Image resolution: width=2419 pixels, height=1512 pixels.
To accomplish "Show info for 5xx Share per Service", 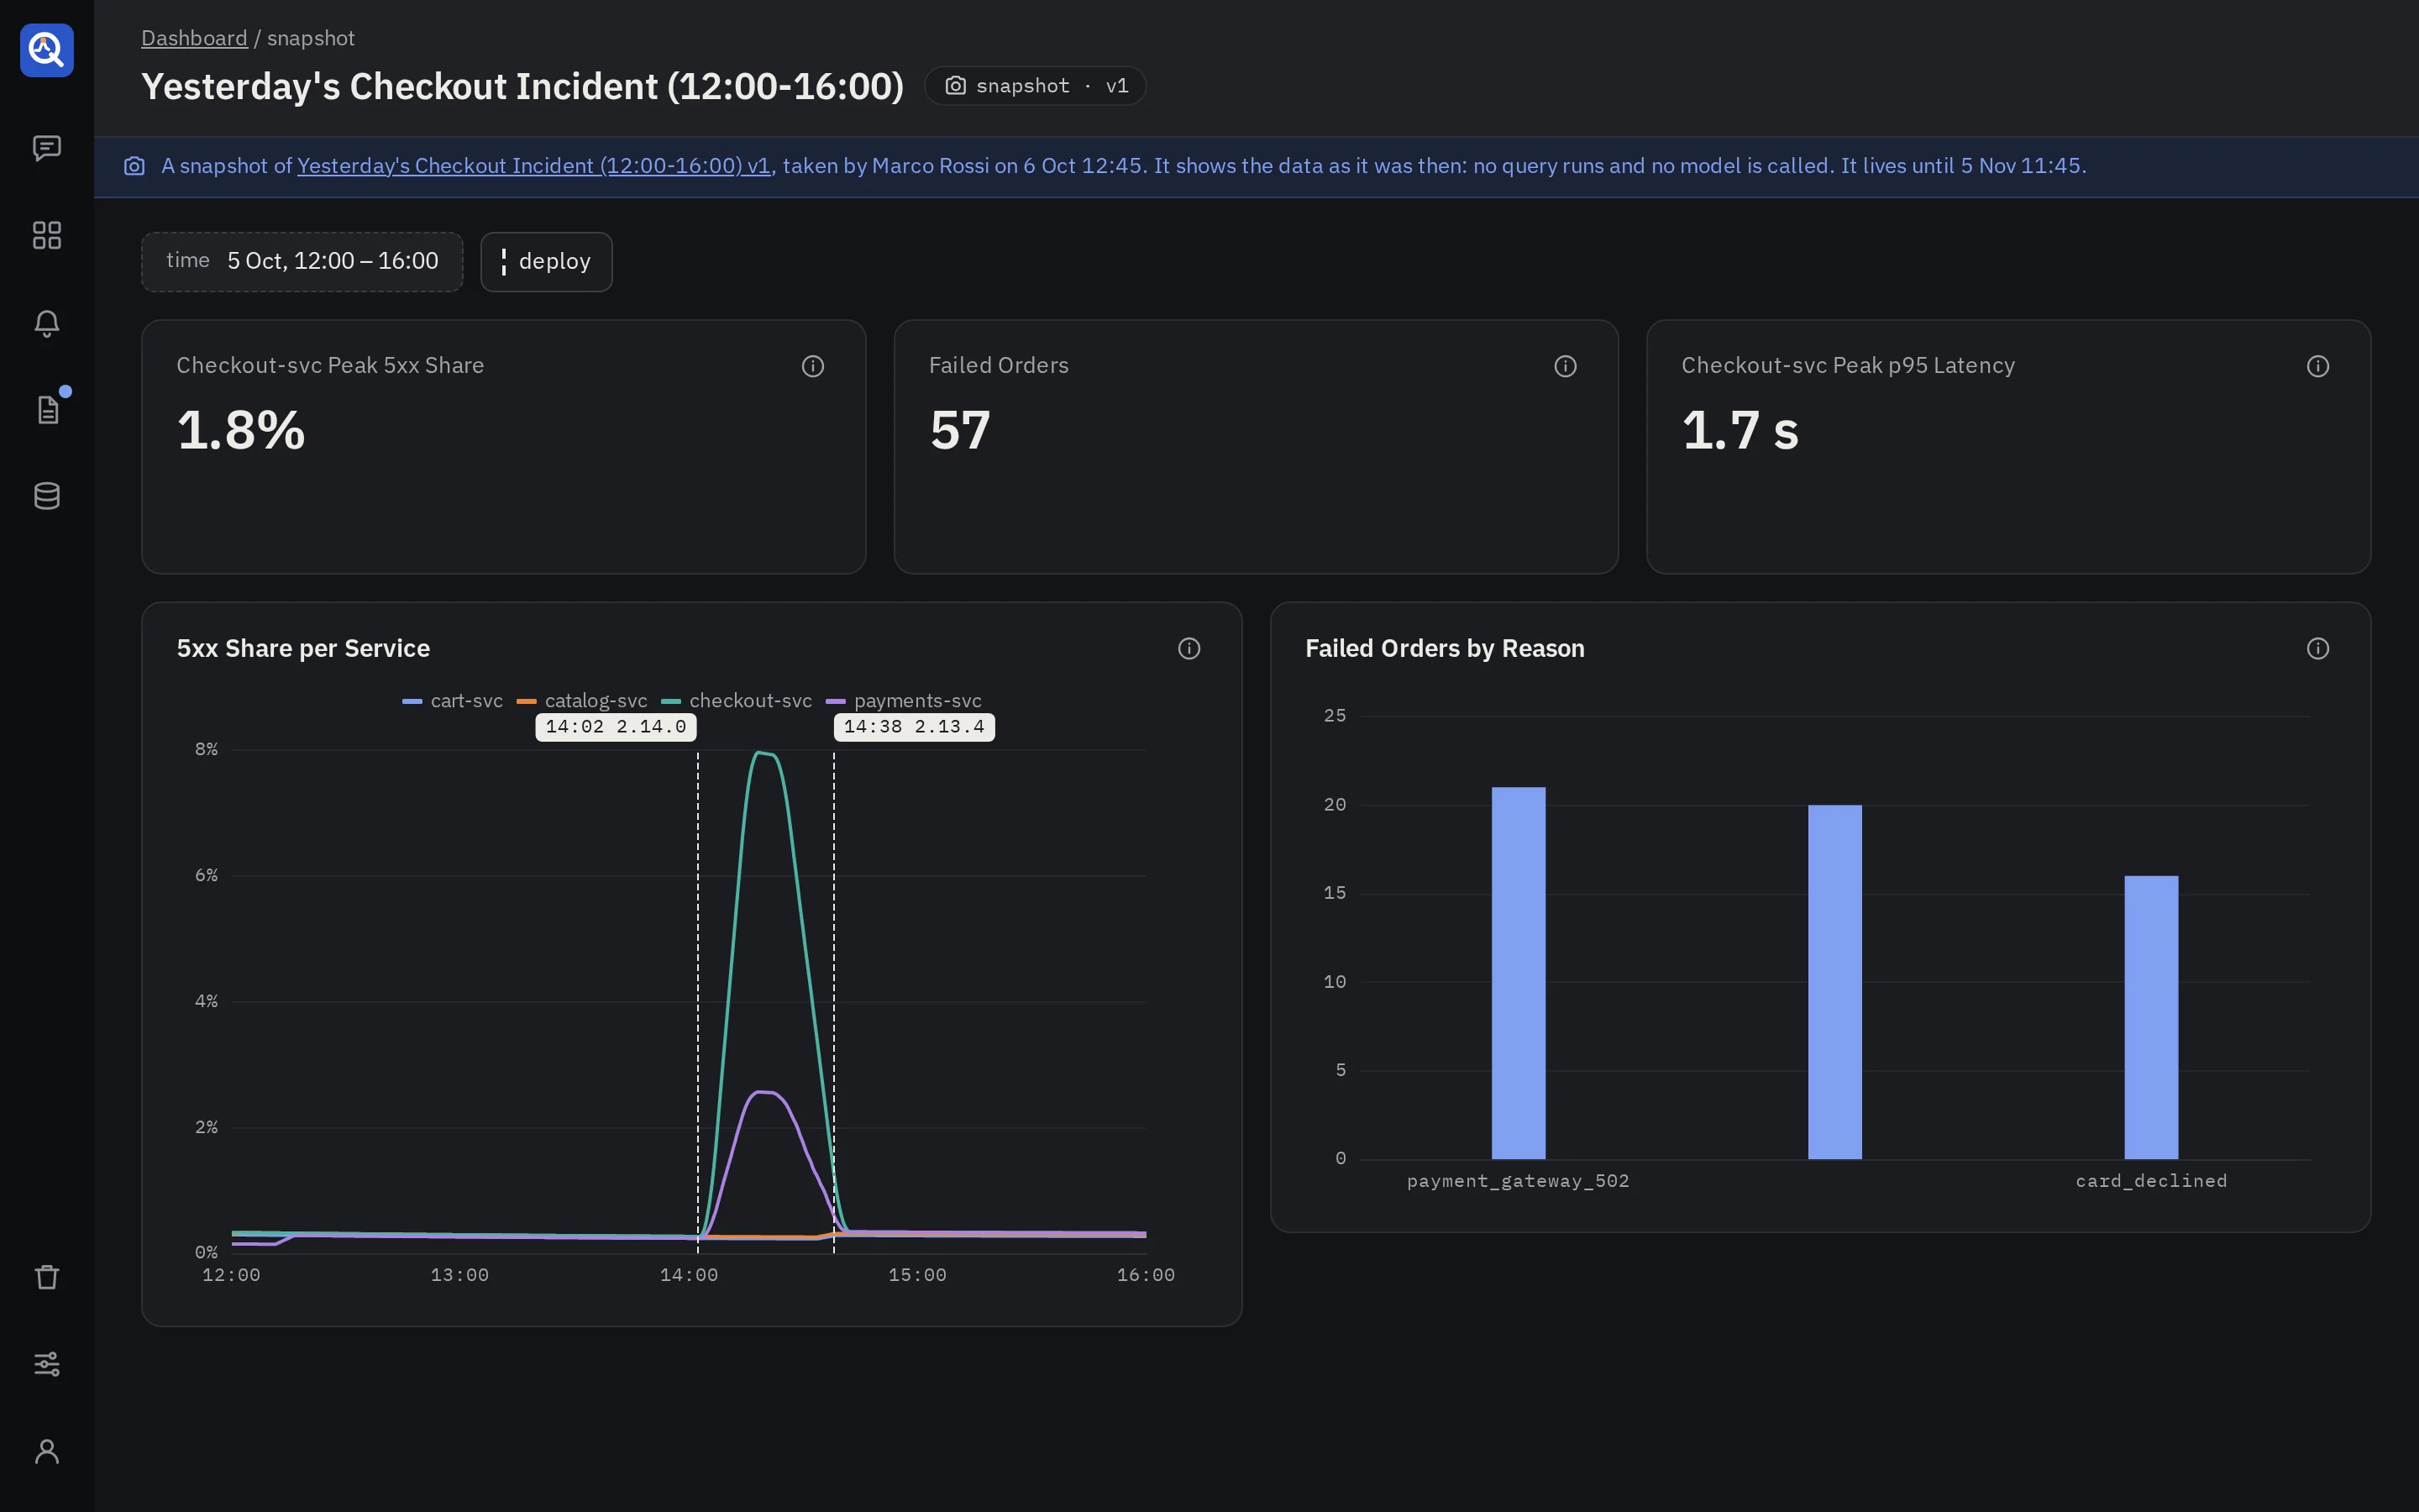I will [x=1189, y=649].
